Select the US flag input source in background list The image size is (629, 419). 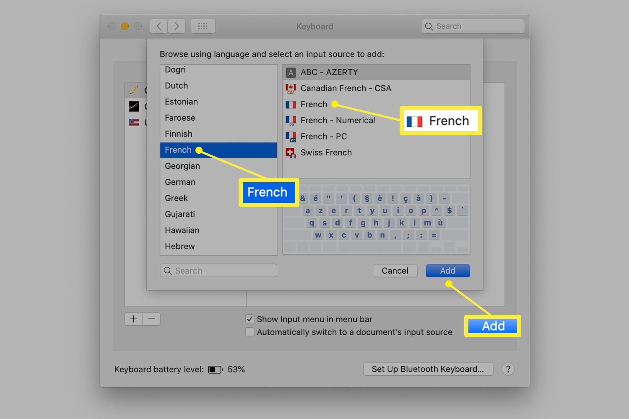tap(134, 122)
